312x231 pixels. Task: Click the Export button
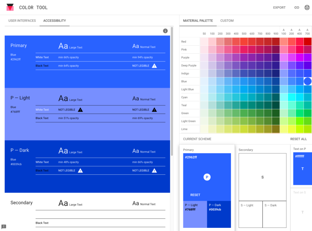279,7
